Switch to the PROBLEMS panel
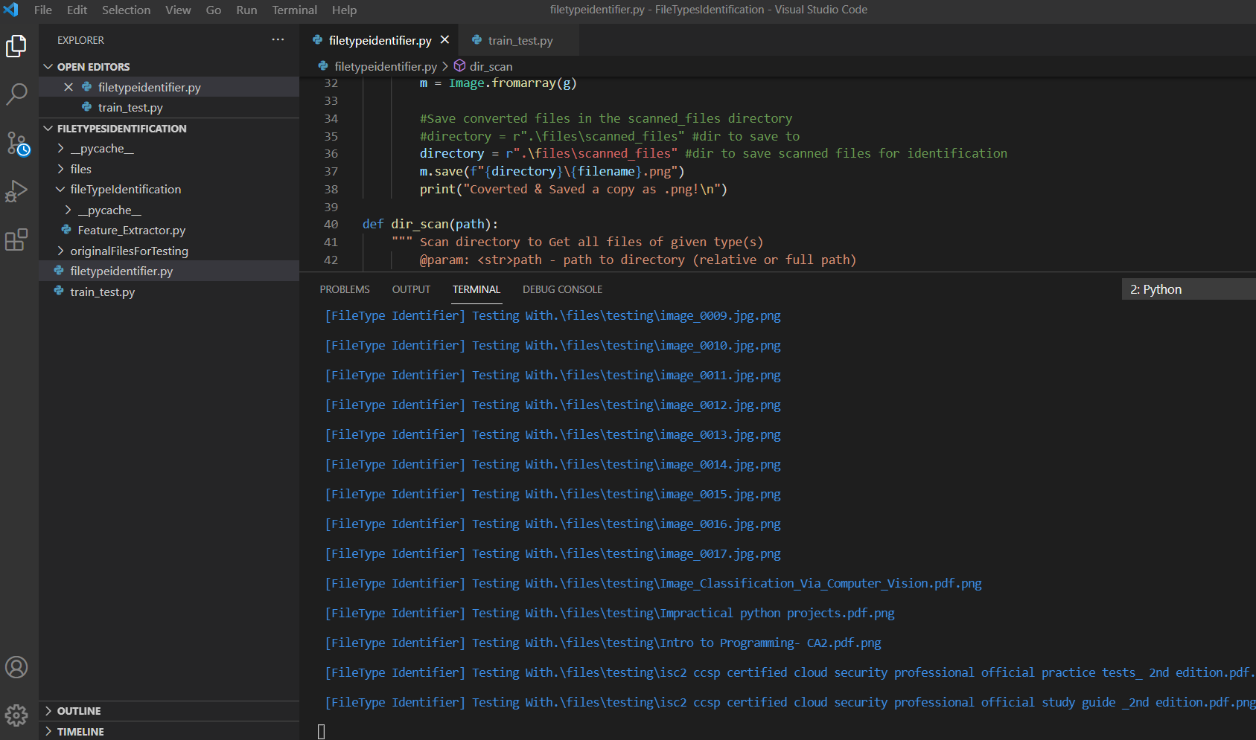 click(x=344, y=289)
